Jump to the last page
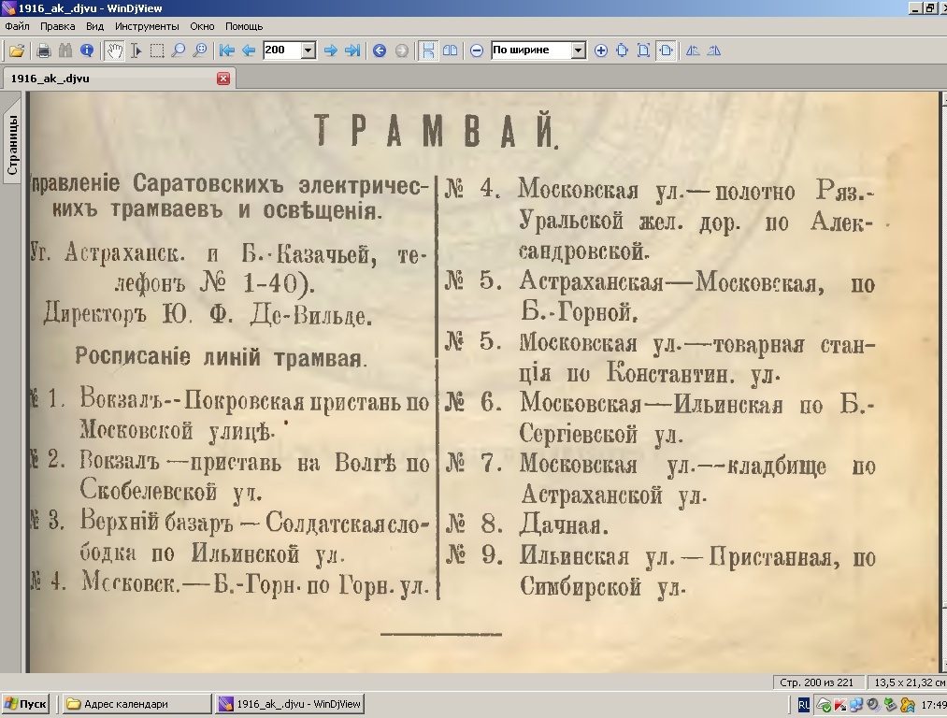 [x=352, y=50]
